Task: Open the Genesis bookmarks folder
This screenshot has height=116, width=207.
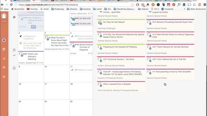Action: [72, 9]
